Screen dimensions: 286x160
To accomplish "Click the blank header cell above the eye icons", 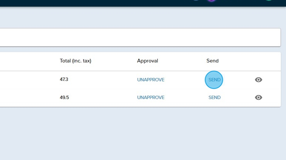I will 259,61.
